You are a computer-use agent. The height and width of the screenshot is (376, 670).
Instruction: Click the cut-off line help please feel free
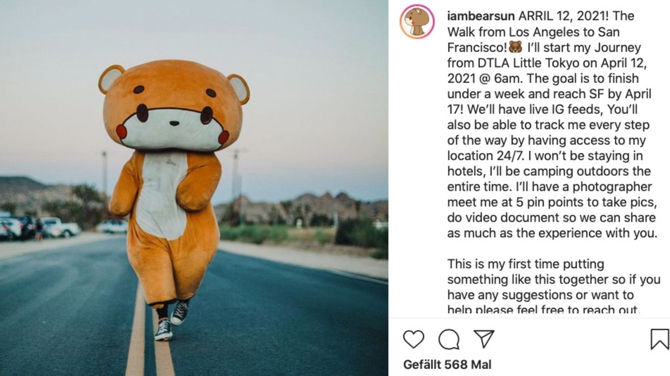click(x=543, y=310)
